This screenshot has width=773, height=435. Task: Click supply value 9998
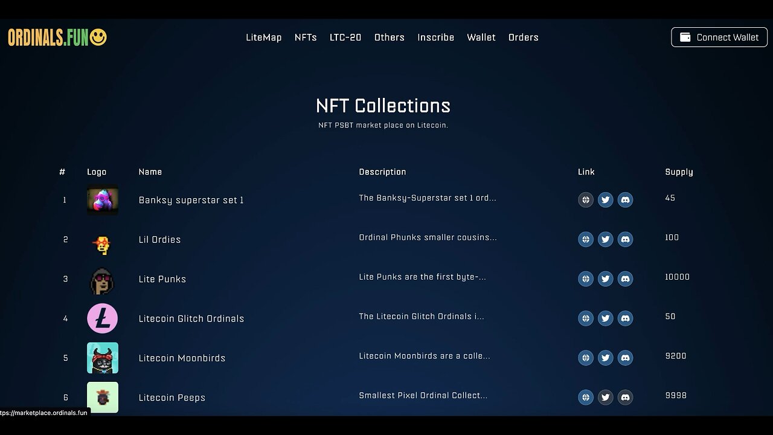pyautogui.click(x=676, y=395)
